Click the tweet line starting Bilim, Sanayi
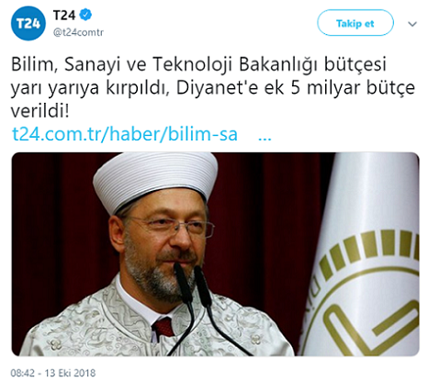Screen dimensions: 428x381 (198, 65)
